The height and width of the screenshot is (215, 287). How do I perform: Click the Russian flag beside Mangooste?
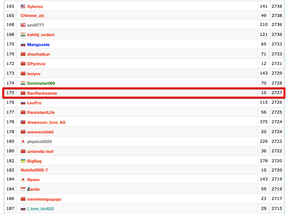23,45
